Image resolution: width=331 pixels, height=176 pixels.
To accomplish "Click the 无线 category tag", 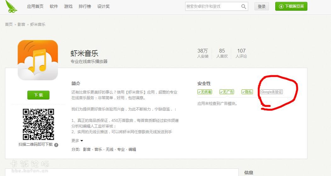I will tap(110, 150).
